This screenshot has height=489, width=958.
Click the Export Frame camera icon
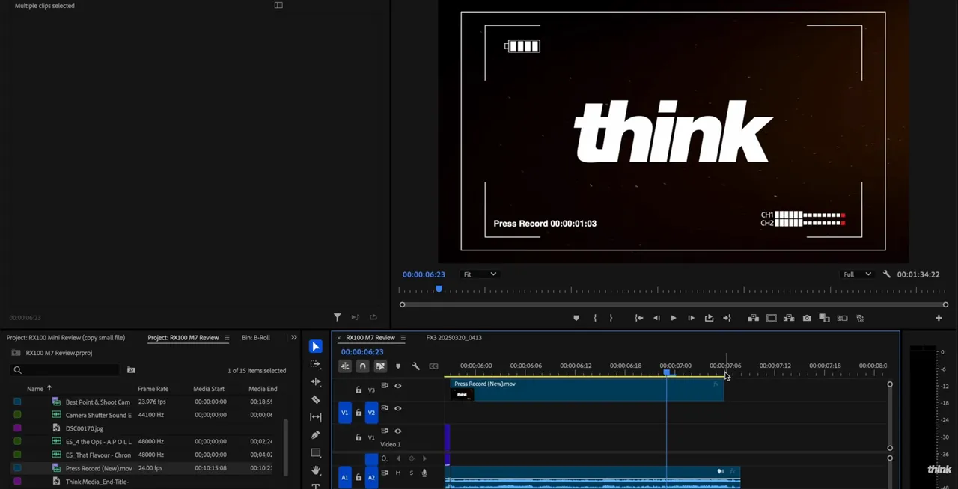pos(807,318)
